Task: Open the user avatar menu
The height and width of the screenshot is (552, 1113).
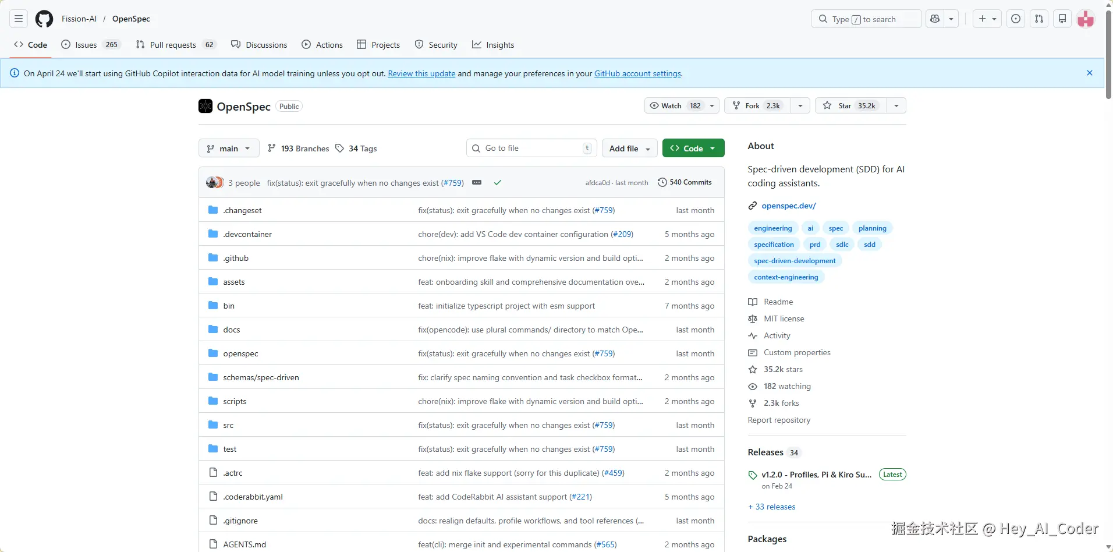Action: click(1086, 19)
